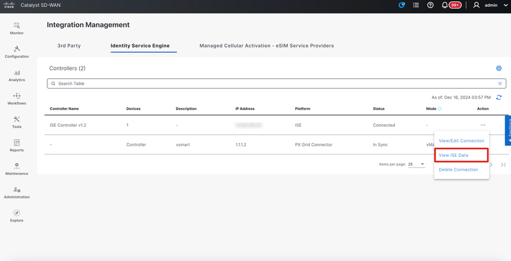The image size is (511, 261).
Task: Open Reports from the sidebar
Action: point(17,145)
